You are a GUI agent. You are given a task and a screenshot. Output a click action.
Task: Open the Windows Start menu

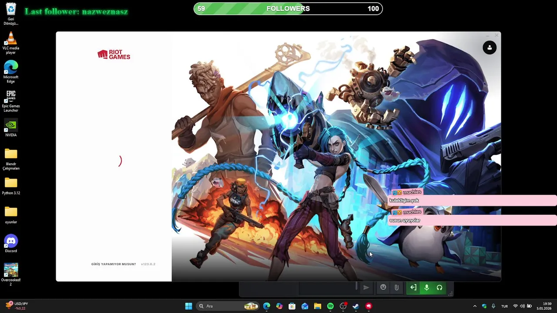188,306
